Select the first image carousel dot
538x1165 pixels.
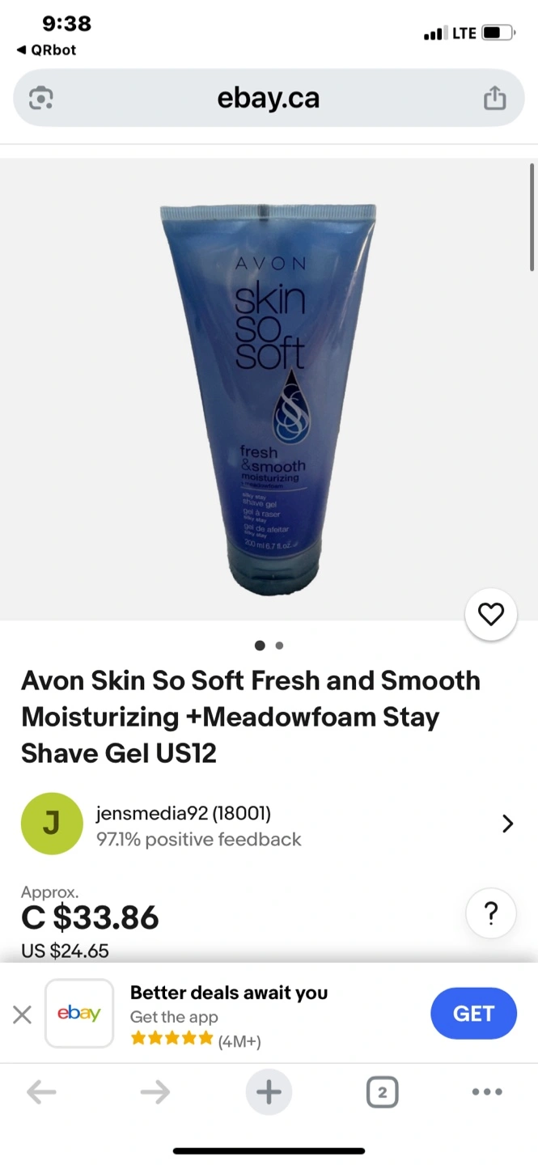tap(260, 646)
